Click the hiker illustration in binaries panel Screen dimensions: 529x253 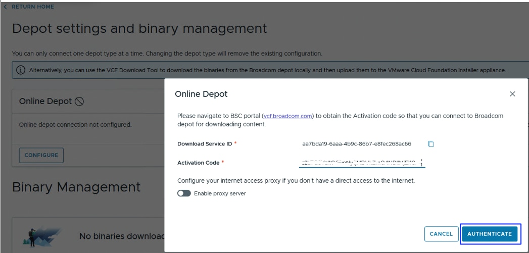click(42, 236)
